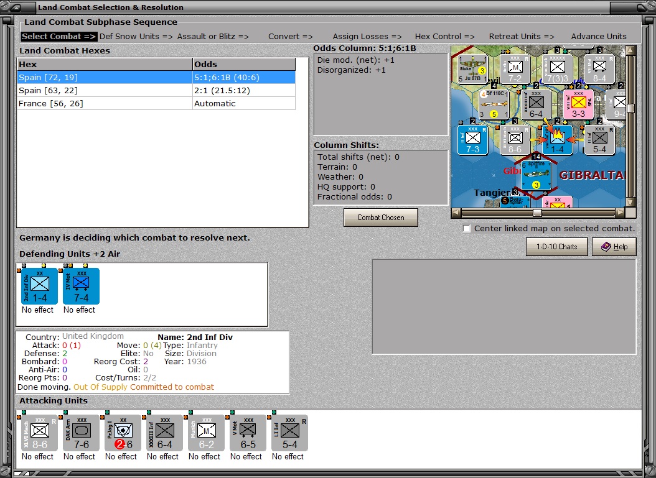
Task: Click the 5:1;6:1B (40:6) odds cell
Action: 244,77
